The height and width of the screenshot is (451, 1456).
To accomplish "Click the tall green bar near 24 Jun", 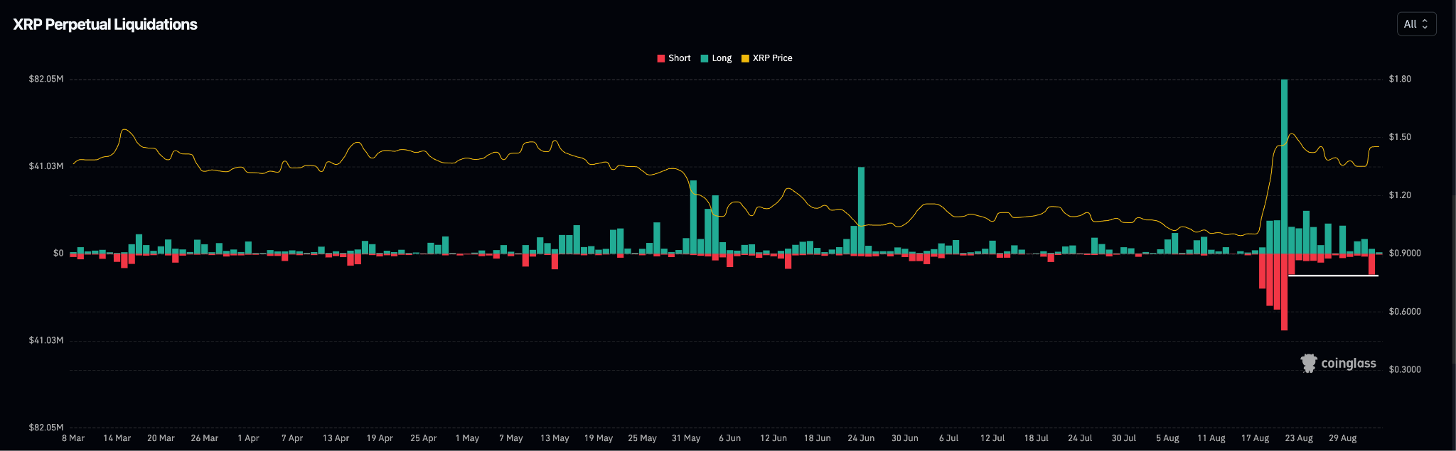I will click(x=861, y=210).
